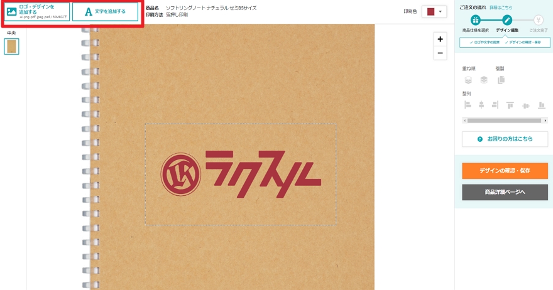Viewport: 553px width, 290px height.
Task: Click the 複製 duplicate icon
Action: (x=501, y=80)
